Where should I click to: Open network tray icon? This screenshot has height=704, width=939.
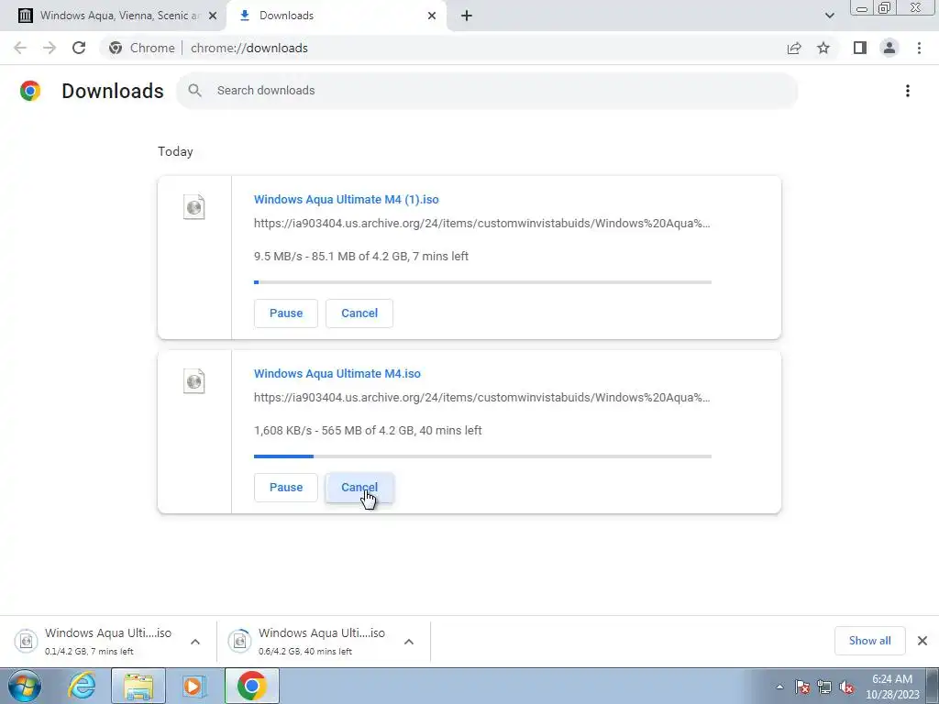click(x=824, y=687)
